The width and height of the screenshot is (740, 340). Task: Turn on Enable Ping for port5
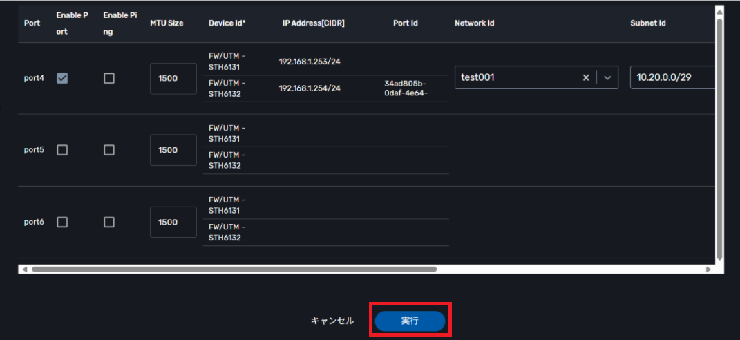tap(109, 150)
